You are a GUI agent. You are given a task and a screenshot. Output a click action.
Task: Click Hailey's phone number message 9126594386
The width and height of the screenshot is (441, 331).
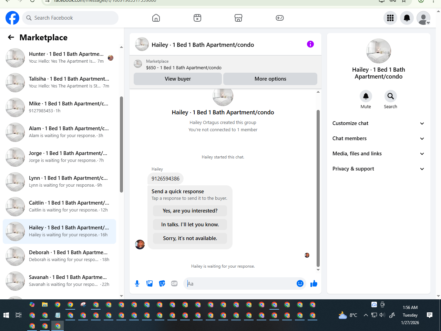tap(165, 179)
